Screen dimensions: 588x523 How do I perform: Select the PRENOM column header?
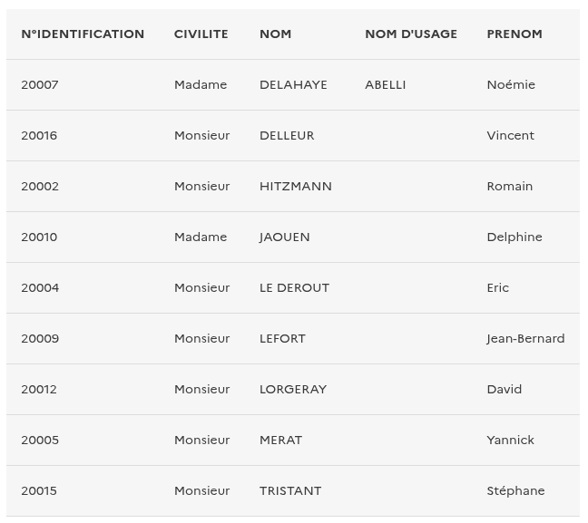pos(514,34)
